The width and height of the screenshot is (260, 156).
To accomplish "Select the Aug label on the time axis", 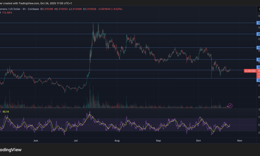I will coord(117,141).
